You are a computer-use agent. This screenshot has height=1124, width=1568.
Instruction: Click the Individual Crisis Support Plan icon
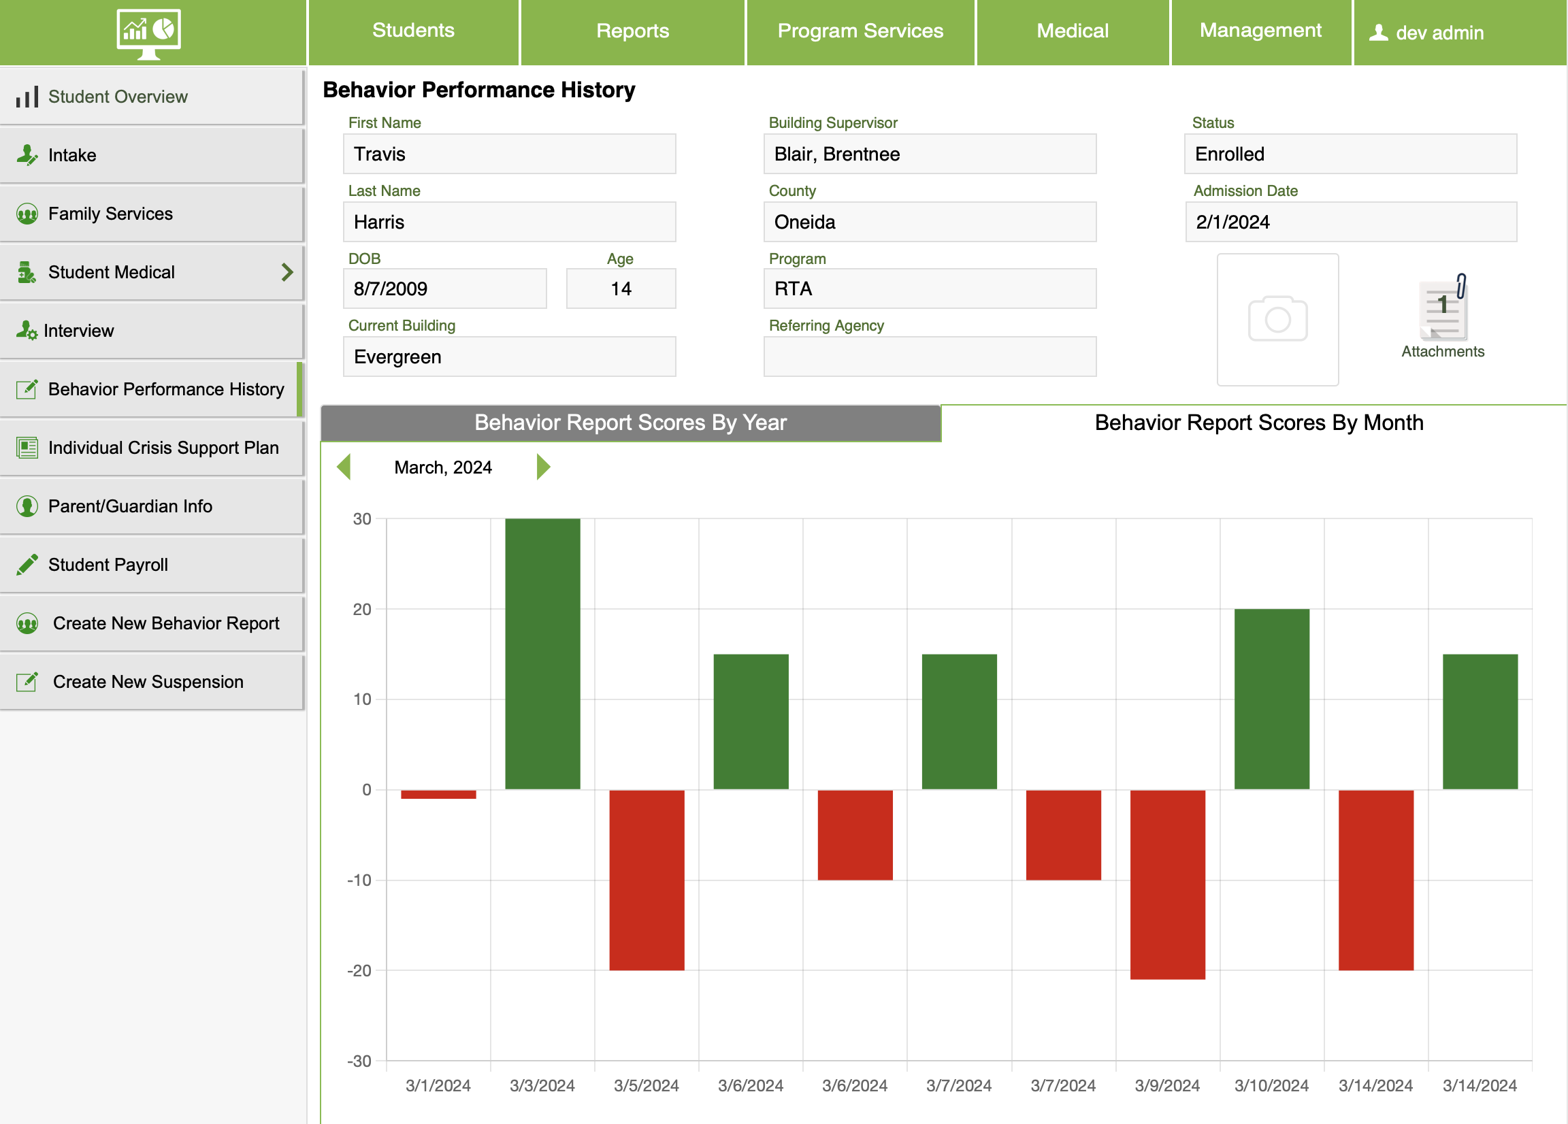[27, 448]
